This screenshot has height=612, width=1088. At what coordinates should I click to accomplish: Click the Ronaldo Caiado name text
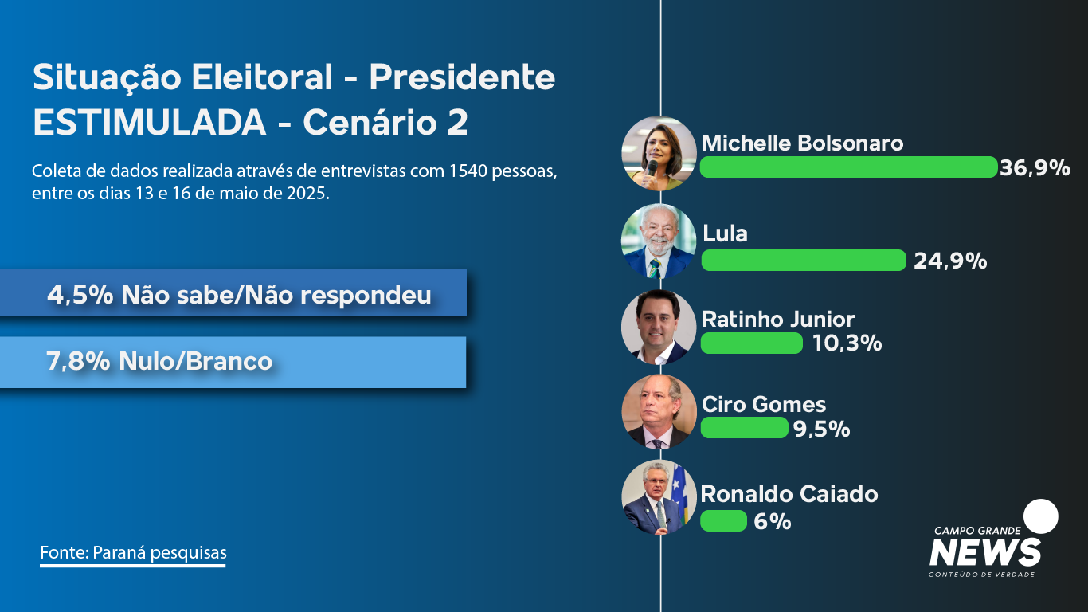789,494
